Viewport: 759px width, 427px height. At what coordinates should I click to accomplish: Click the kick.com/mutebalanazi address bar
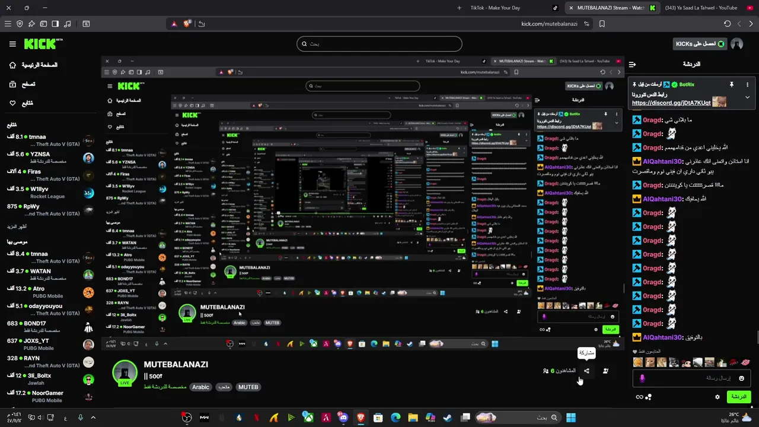click(x=548, y=24)
